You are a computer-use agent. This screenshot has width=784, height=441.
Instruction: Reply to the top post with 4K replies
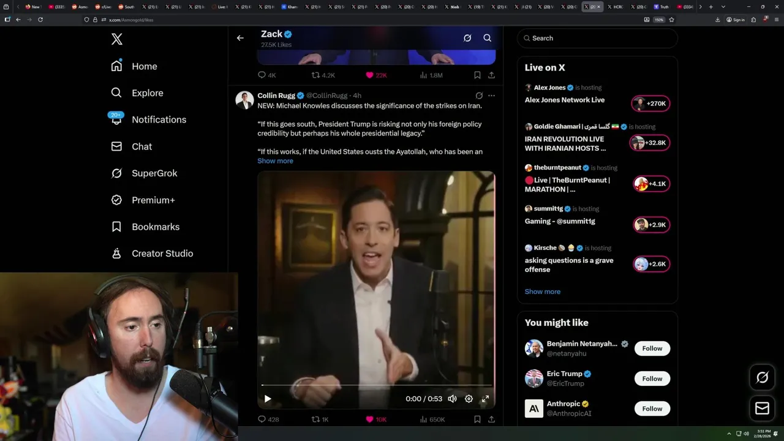(x=266, y=75)
